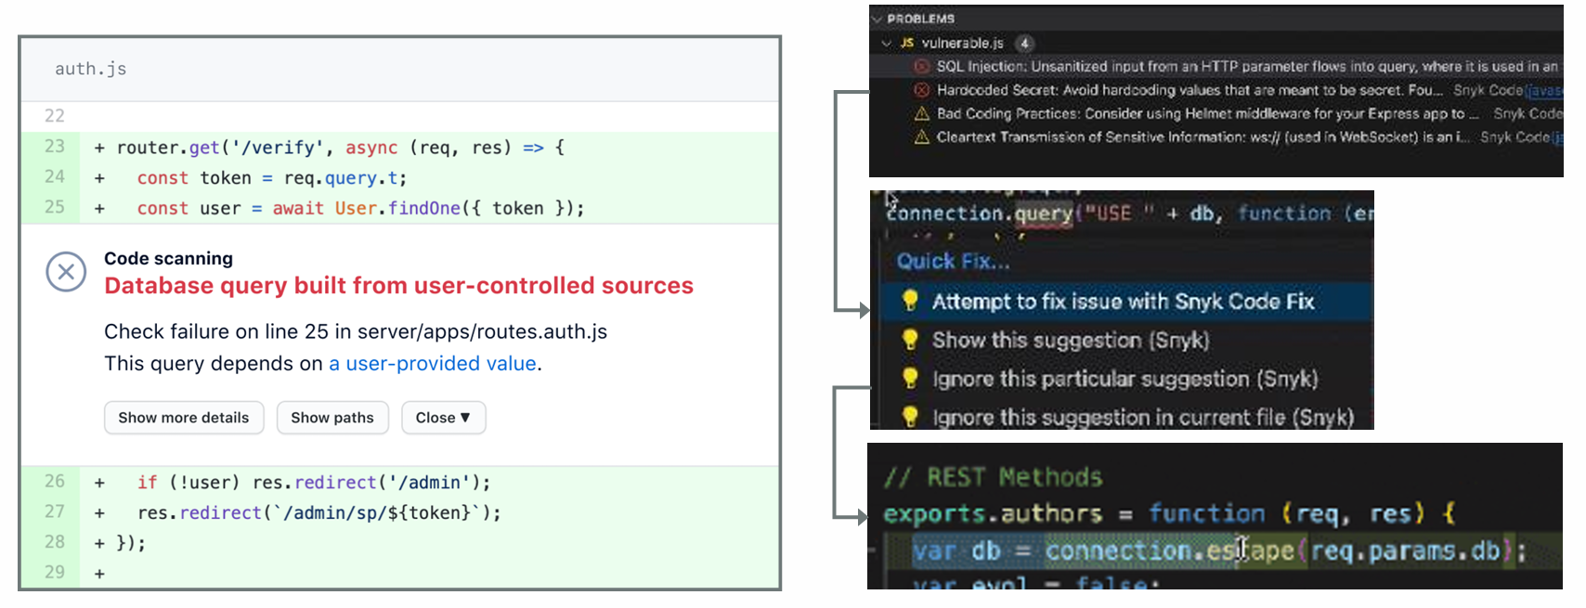Image resolution: width=1586 pixels, height=608 pixels.
Task: Click the Bad Coding Practices warning icon
Action: pyautogui.click(x=922, y=113)
